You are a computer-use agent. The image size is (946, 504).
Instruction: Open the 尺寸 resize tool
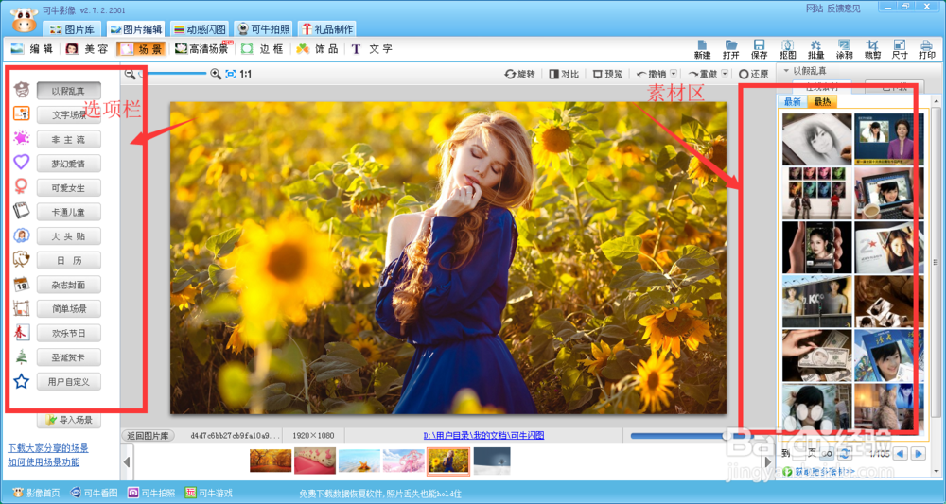click(900, 49)
